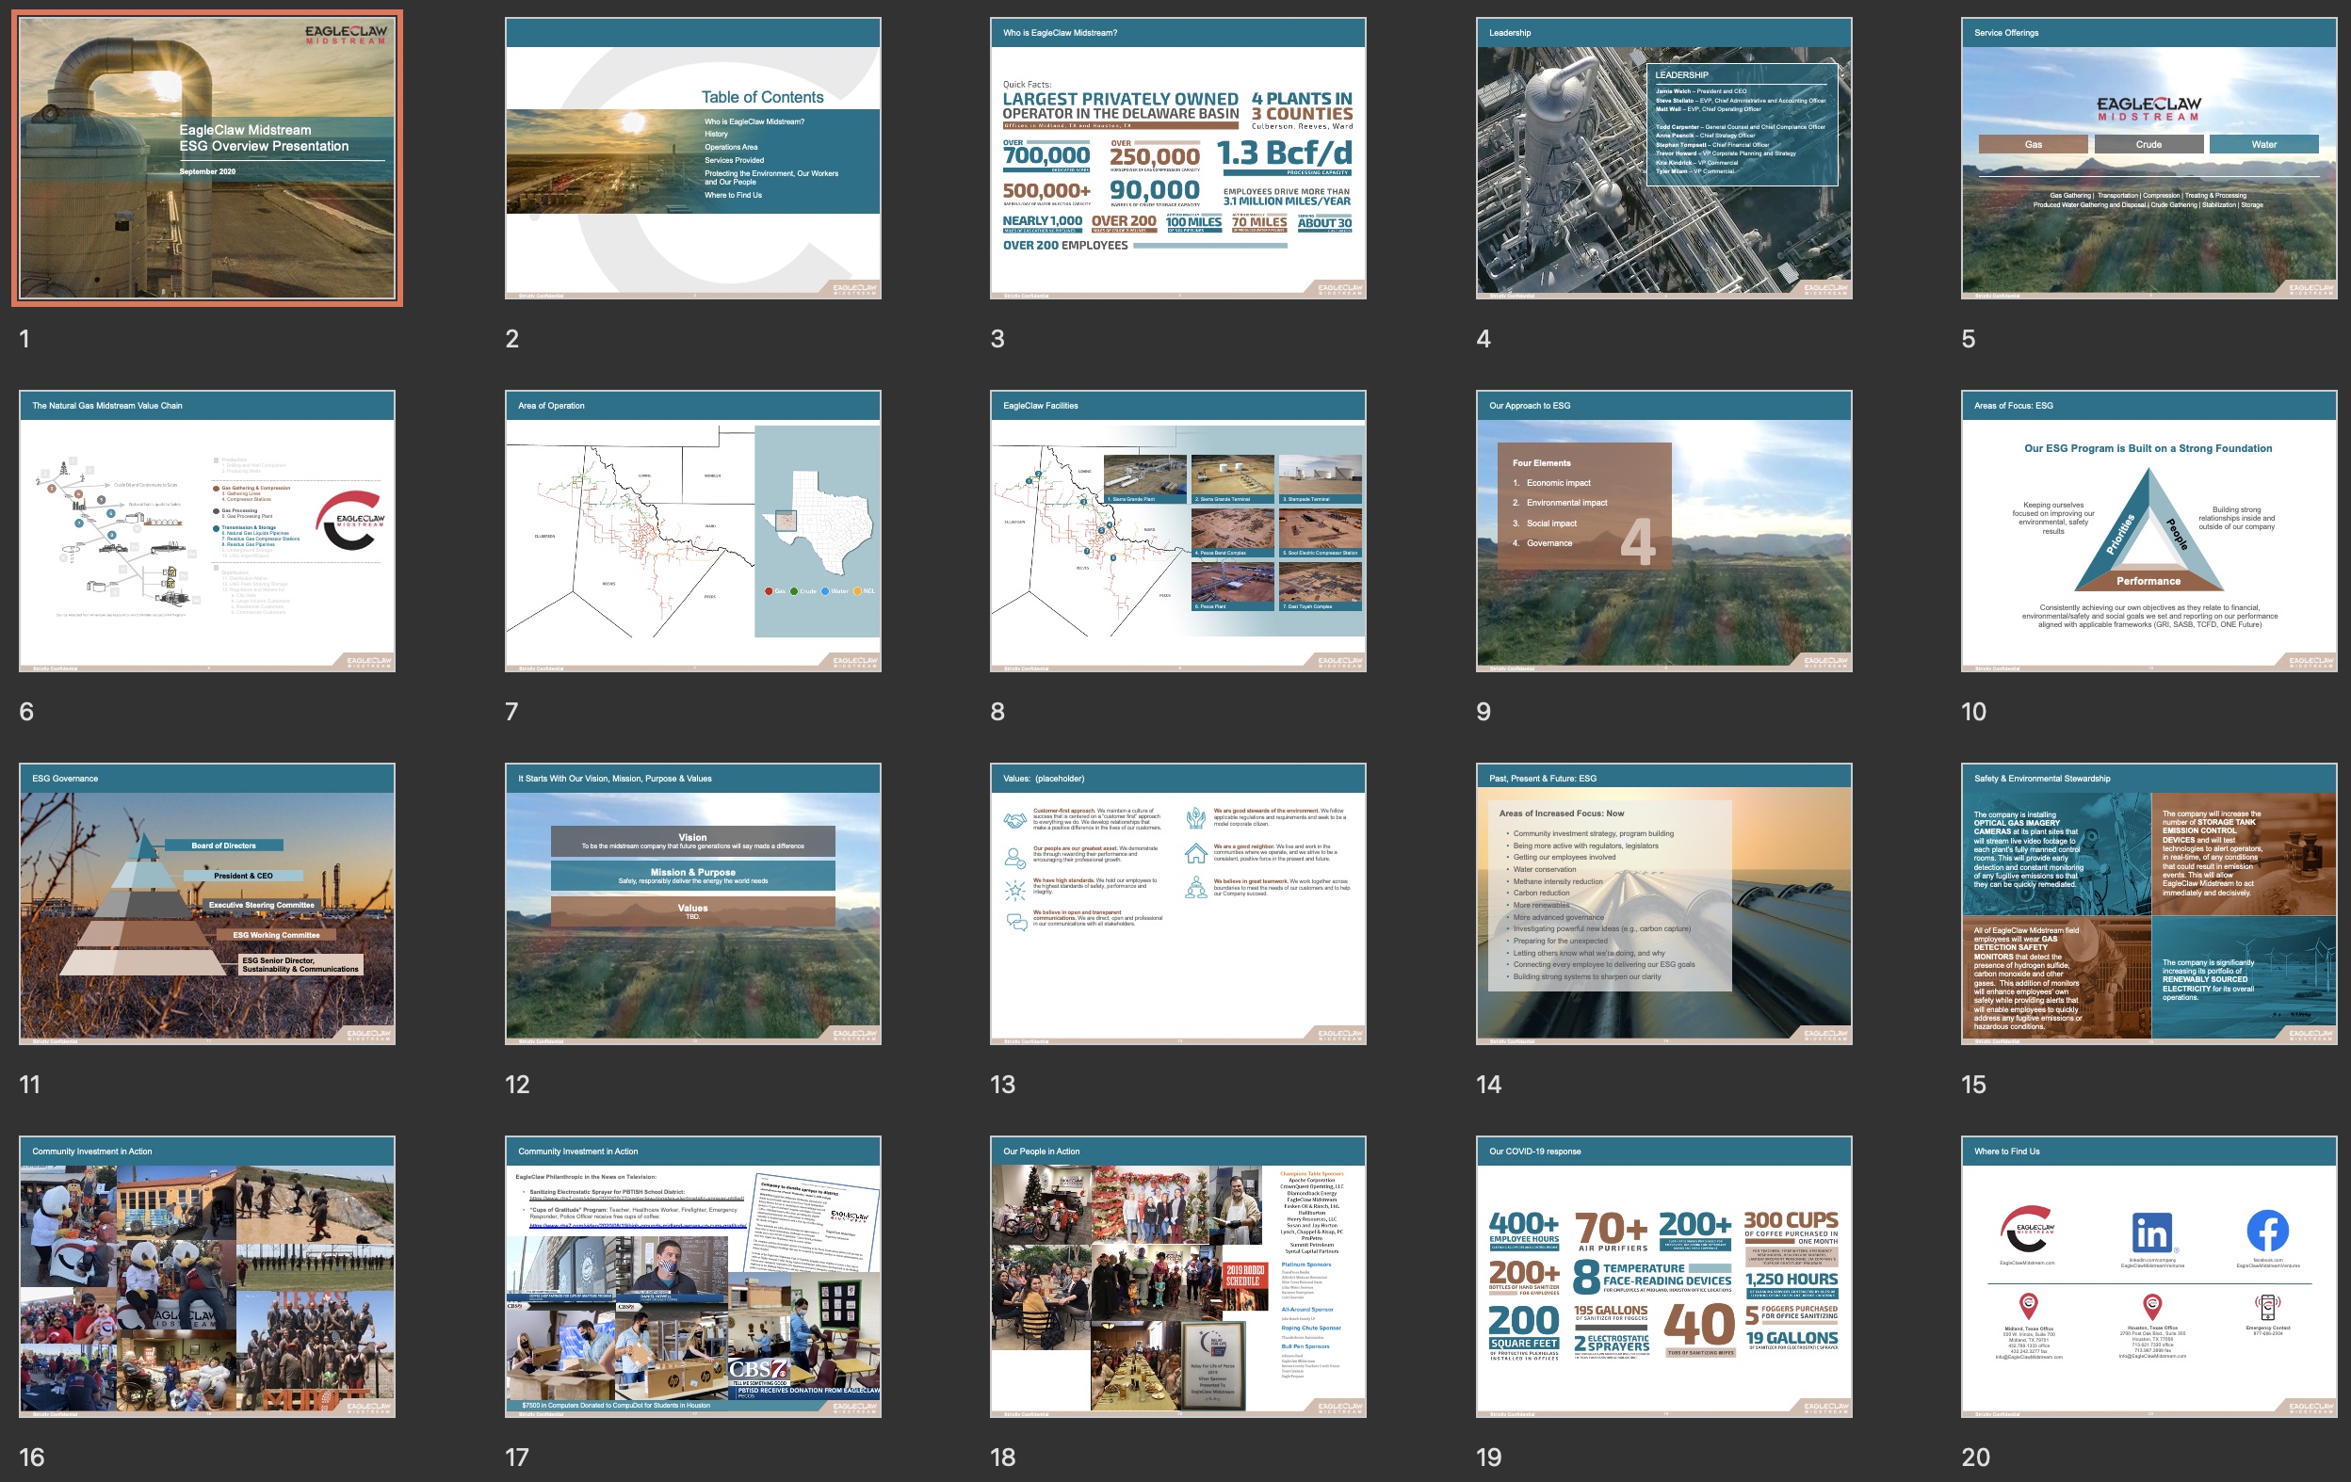
Task: Select slide 12 Vision, Mission, Purpose & Values
Action: 693,904
